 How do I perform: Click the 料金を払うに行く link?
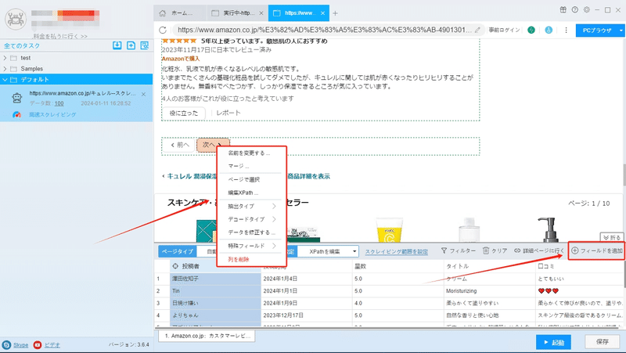click(x=60, y=36)
